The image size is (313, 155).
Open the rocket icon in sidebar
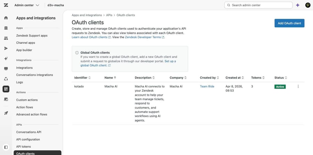coord(6,113)
